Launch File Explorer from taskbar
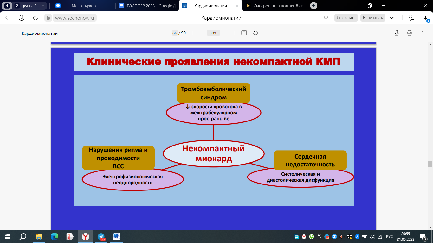Viewport: 433px width, 243px height. [x=39, y=236]
